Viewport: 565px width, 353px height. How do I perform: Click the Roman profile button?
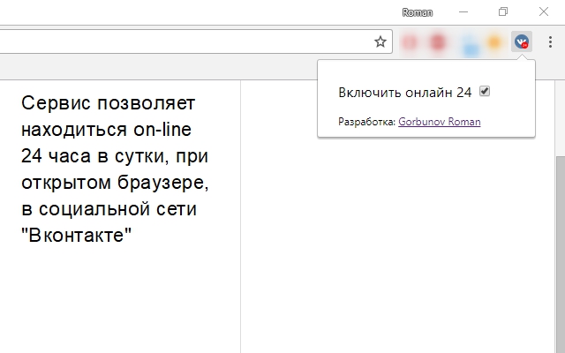coord(418,12)
